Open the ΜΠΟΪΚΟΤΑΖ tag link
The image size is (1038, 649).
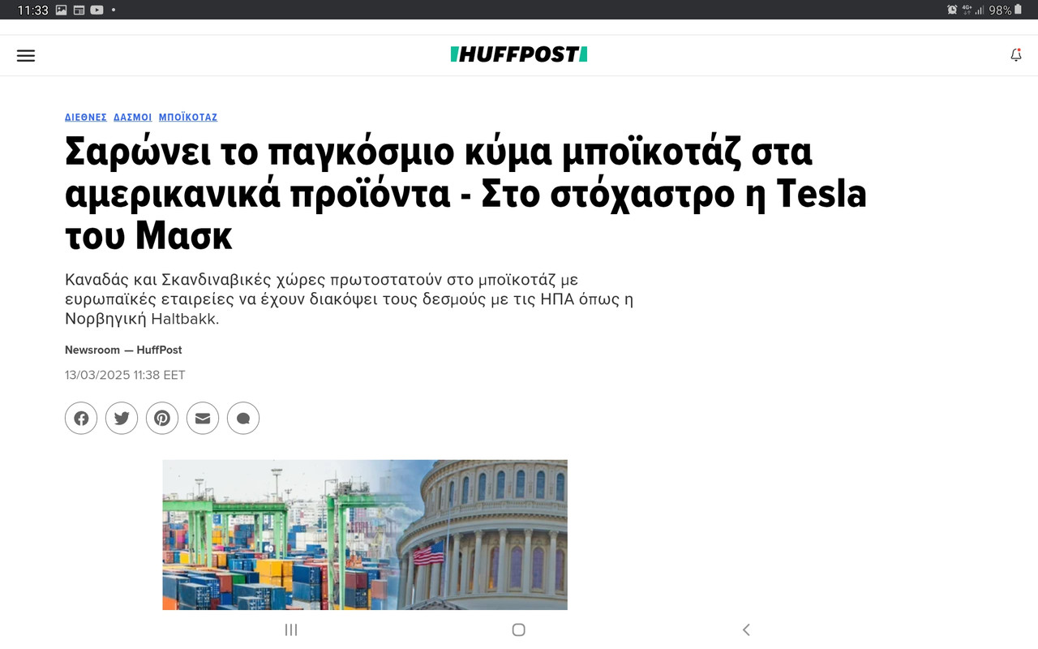pos(188,117)
